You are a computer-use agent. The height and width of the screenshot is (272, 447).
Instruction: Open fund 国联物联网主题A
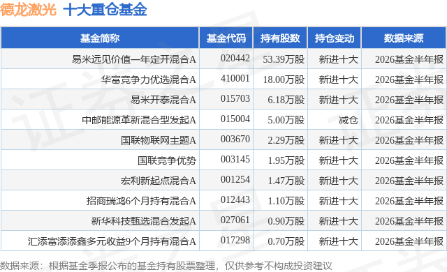[x=159, y=140]
